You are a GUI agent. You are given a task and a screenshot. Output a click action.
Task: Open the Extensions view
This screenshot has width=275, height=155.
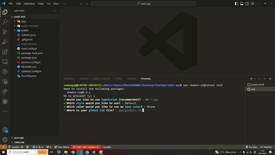pos(5,52)
